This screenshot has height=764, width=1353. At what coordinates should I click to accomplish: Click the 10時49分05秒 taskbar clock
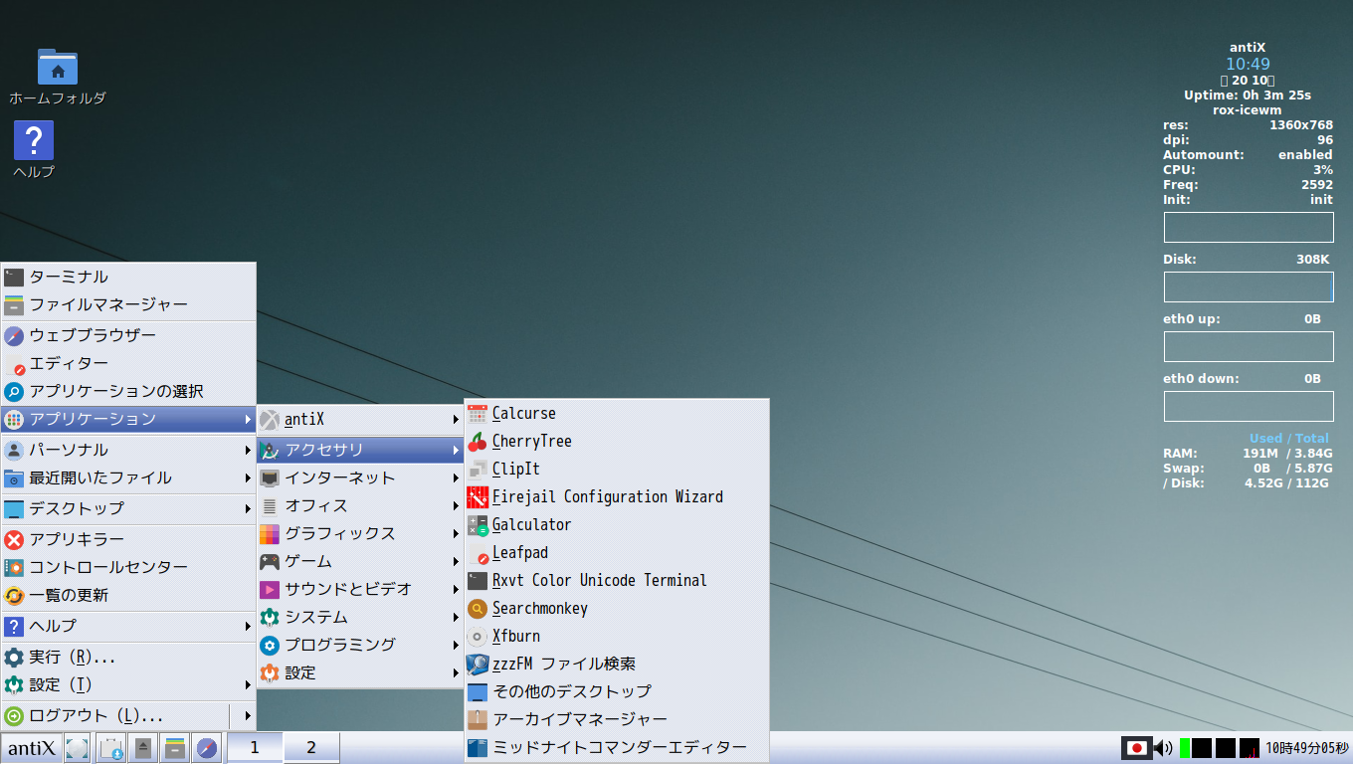coord(1307,748)
